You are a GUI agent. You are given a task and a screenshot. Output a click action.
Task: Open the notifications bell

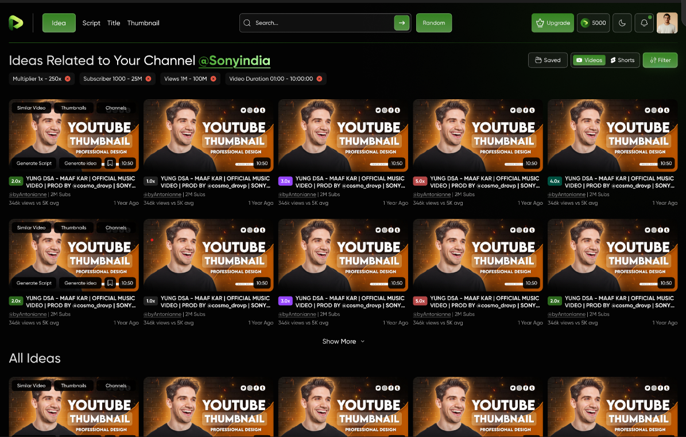pyautogui.click(x=644, y=23)
